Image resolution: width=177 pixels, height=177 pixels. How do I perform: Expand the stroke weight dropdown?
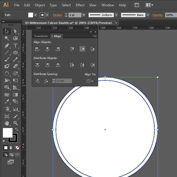(84, 15)
